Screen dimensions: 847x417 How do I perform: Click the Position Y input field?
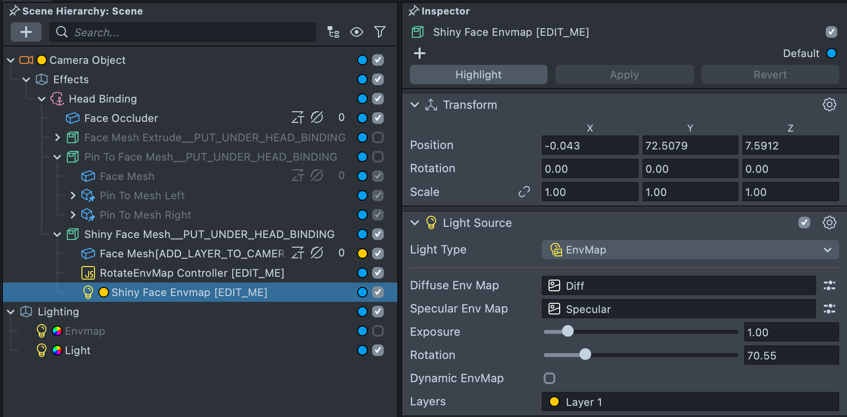coord(690,146)
